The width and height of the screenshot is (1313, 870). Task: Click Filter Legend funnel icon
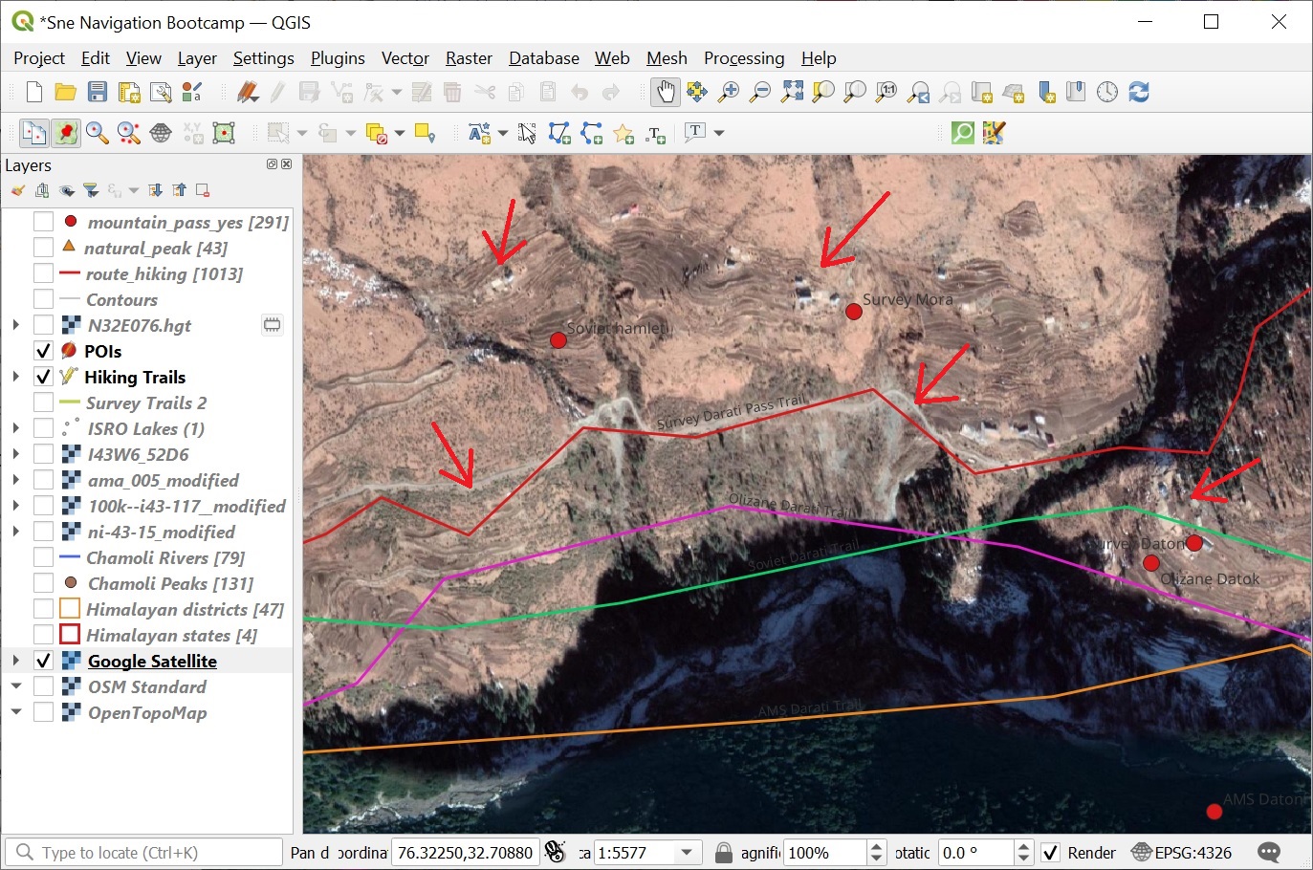[91, 190]
